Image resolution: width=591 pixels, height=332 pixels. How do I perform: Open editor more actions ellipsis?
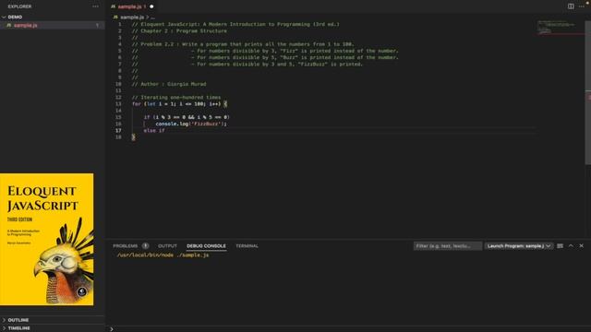tap(581, 6)
